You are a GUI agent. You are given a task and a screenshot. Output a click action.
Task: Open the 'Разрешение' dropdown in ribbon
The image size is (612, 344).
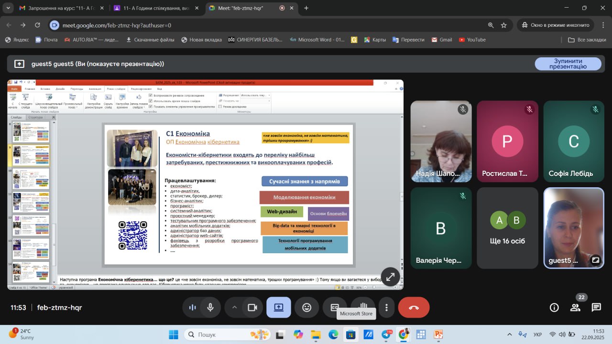click(x=255, y=95)
